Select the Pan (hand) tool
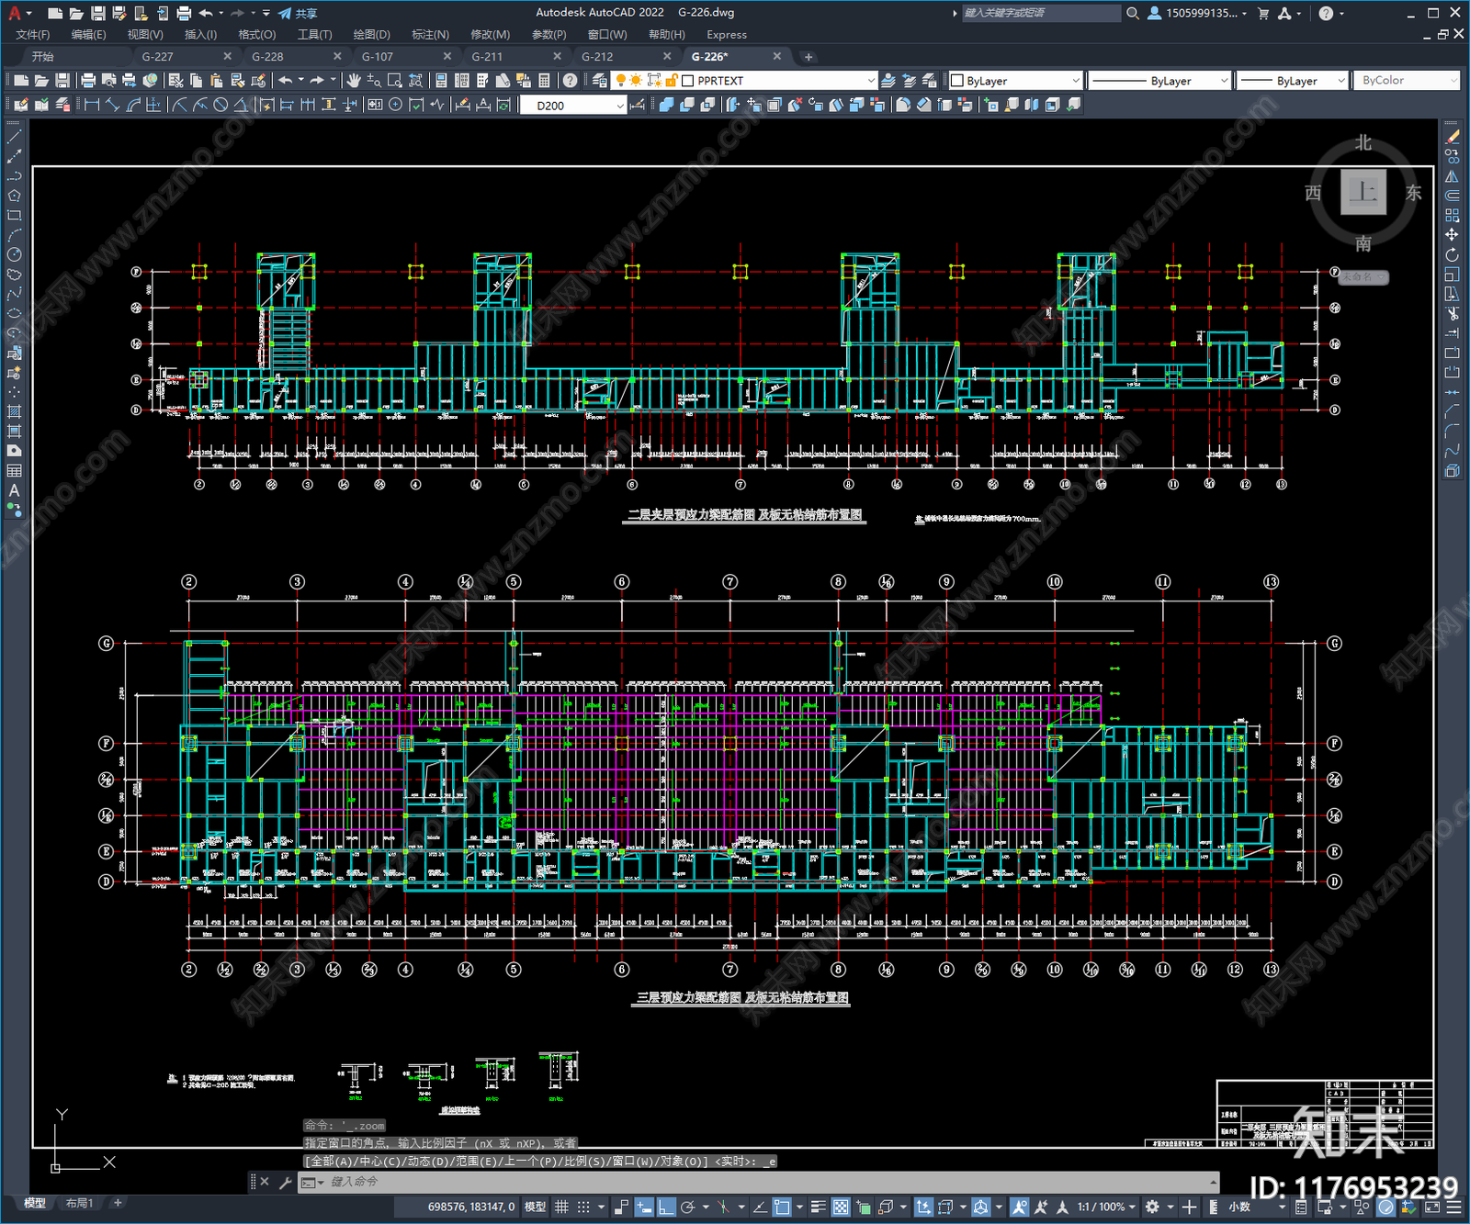The width and height of the screenshot is (1470, 1224). click(x=354, y=81)
